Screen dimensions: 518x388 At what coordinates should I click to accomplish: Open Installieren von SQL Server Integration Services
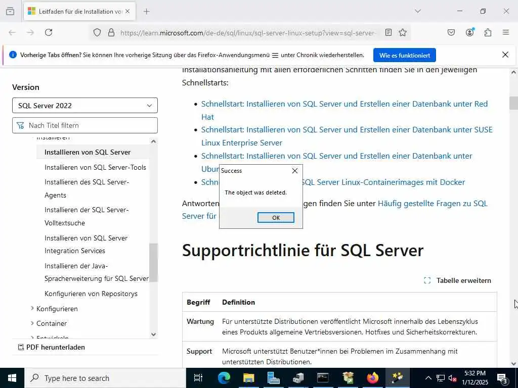86,244
